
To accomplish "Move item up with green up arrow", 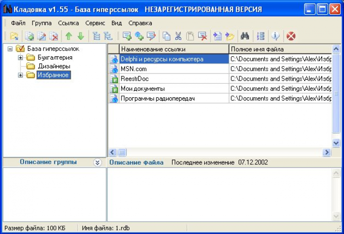I will 69,36.
